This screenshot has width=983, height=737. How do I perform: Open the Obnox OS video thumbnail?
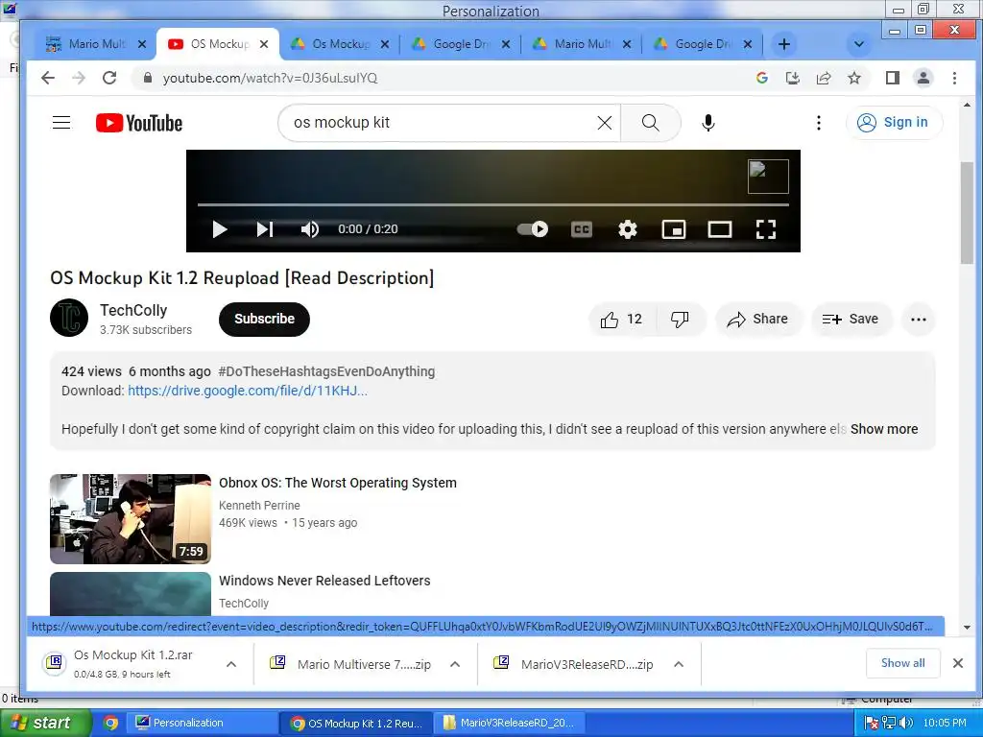click(x=131, y=519)
